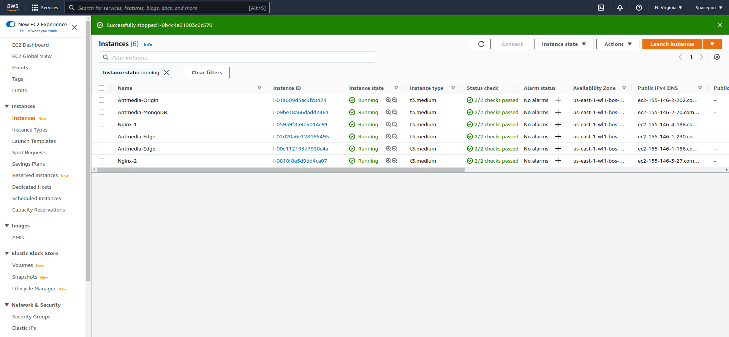The height and width of the screenshot is (337, 729).
Task: Check the Antmedia-Edge i-02d20a6e128186495 row
Action: 101,136
